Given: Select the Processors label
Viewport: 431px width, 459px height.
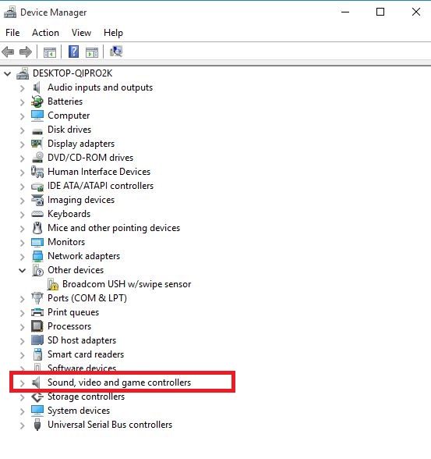Looking at the screenshot, I should [69, 326].
